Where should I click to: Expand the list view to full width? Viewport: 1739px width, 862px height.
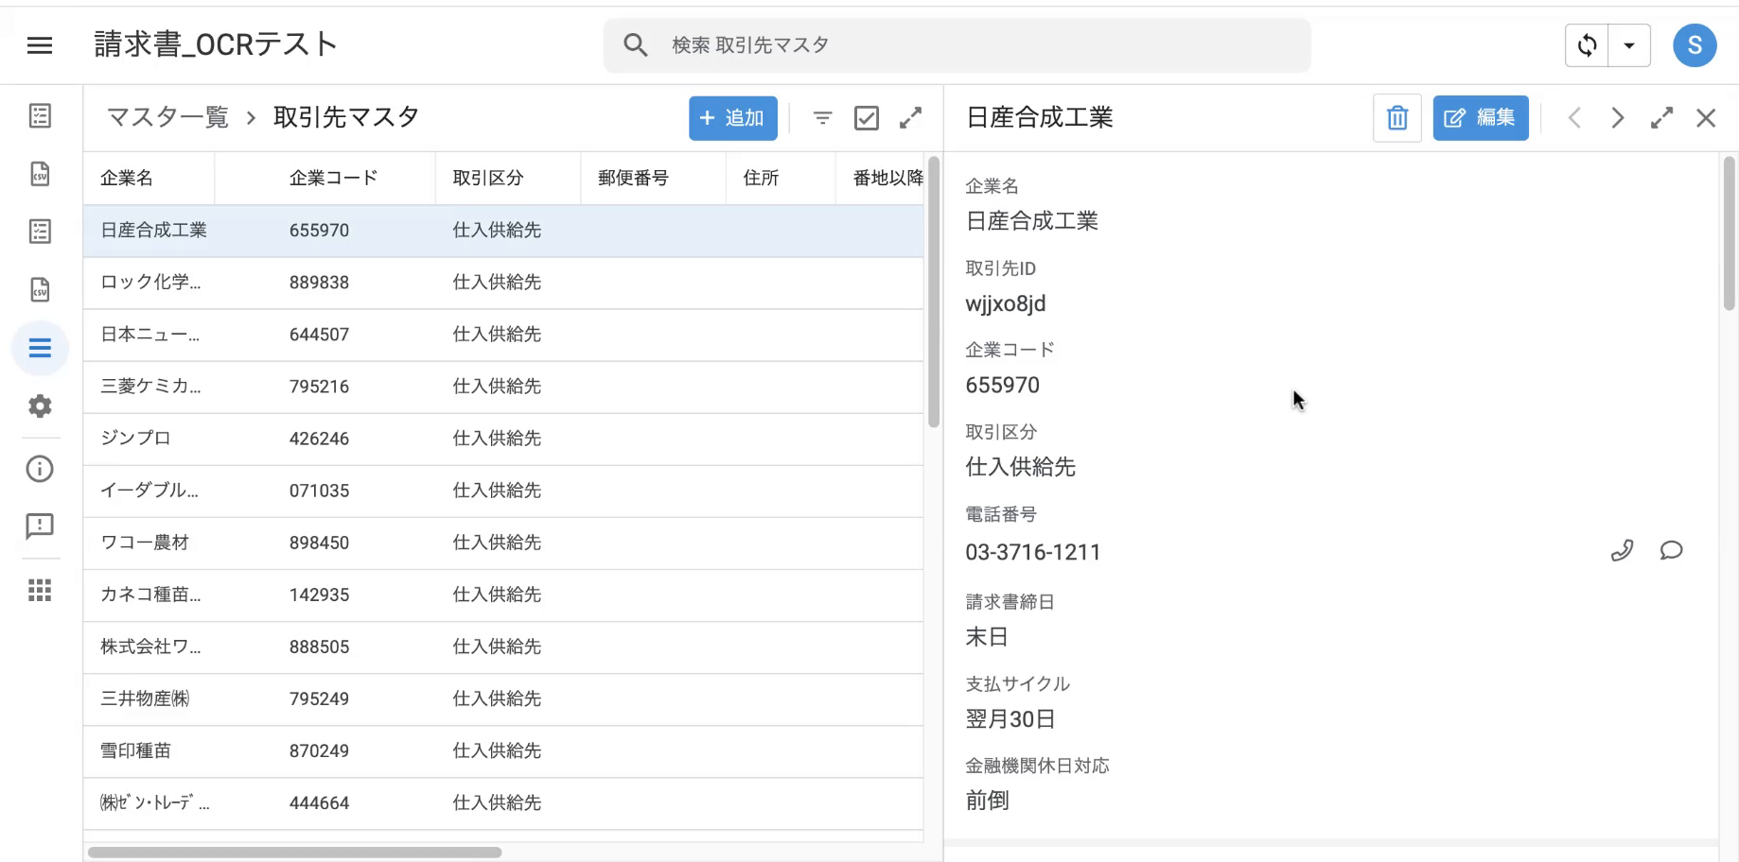(910, 118)
